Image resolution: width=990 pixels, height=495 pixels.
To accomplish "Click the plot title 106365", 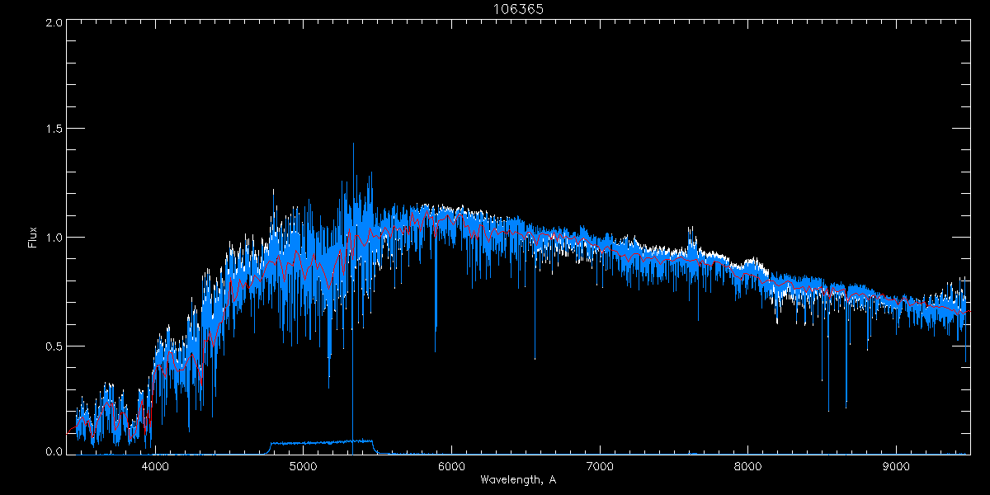I will pos(519,8).
